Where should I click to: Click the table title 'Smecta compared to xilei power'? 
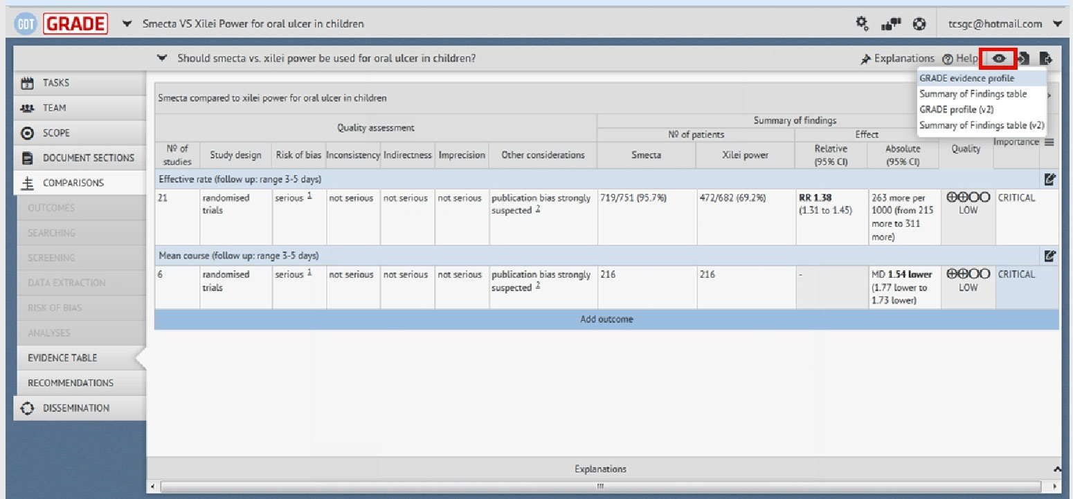272,98
